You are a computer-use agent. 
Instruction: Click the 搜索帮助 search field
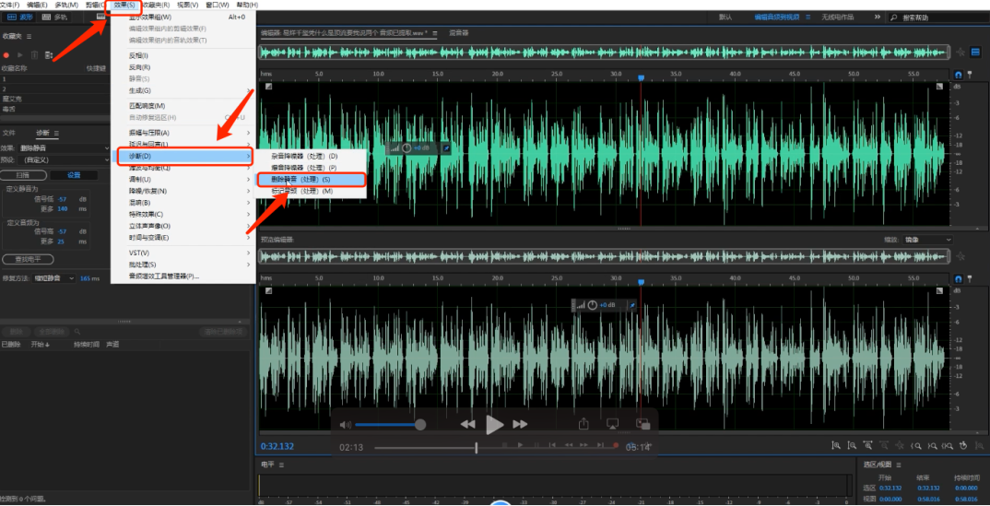coord(939,18)
